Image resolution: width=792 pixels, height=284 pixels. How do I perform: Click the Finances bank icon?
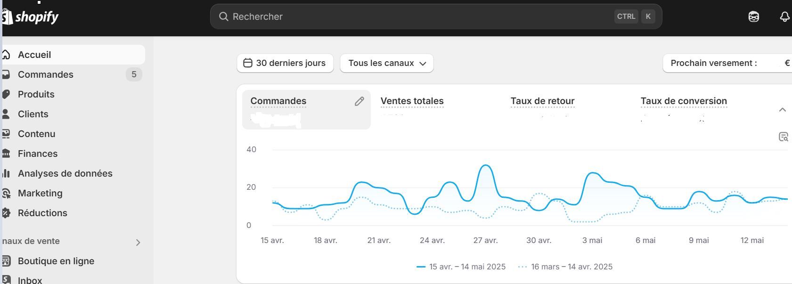coord(6,154)
